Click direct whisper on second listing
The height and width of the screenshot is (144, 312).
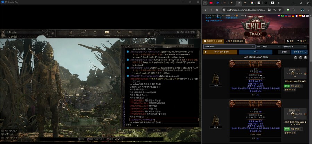coord(295,129)
